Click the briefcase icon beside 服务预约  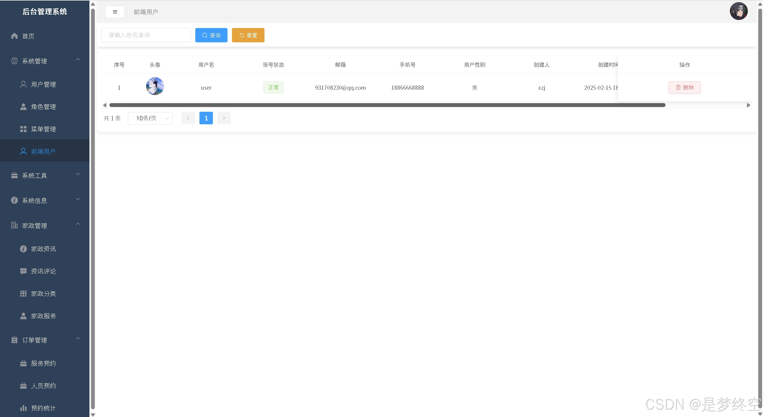(23, 363)
